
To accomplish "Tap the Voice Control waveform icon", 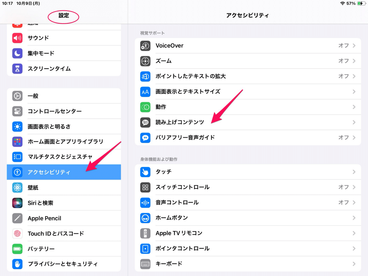I will click(x=145, y=202).
